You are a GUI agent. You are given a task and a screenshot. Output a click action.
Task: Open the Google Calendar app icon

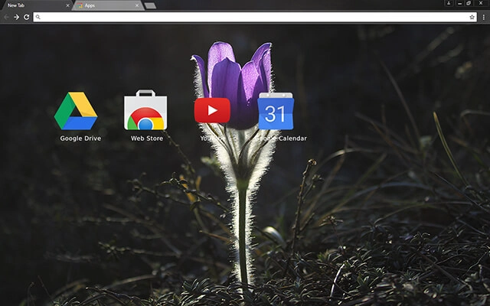coord(276,111)
